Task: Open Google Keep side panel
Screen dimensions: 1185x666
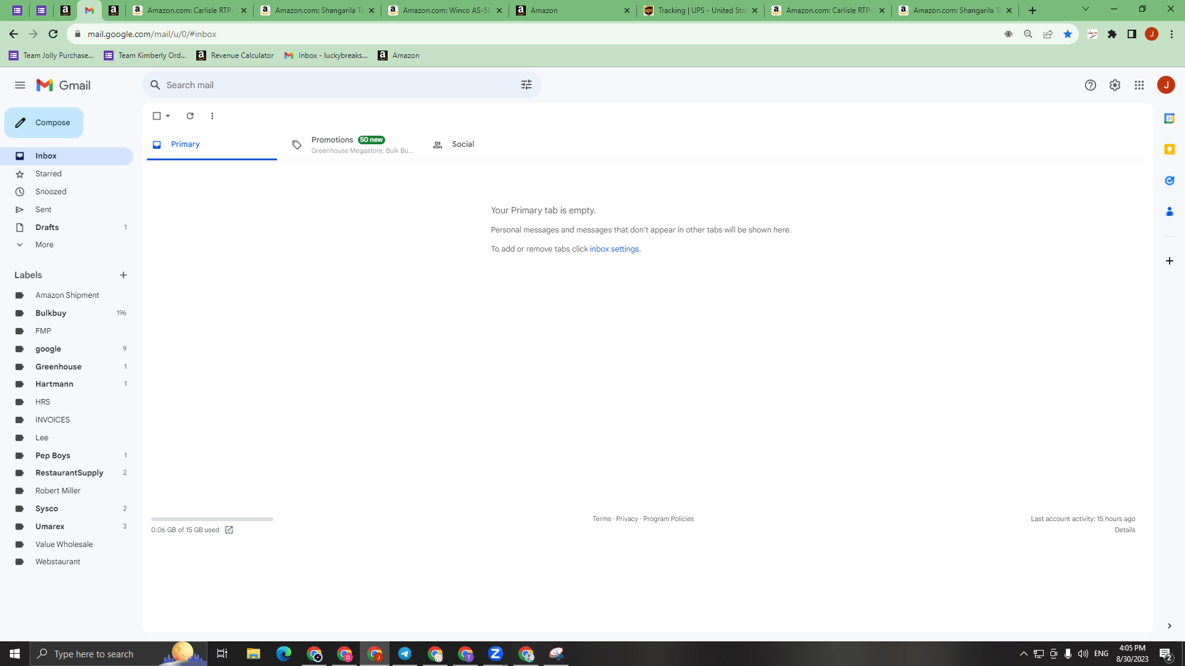Action: pyautogui.click(x=1169, y=149)
